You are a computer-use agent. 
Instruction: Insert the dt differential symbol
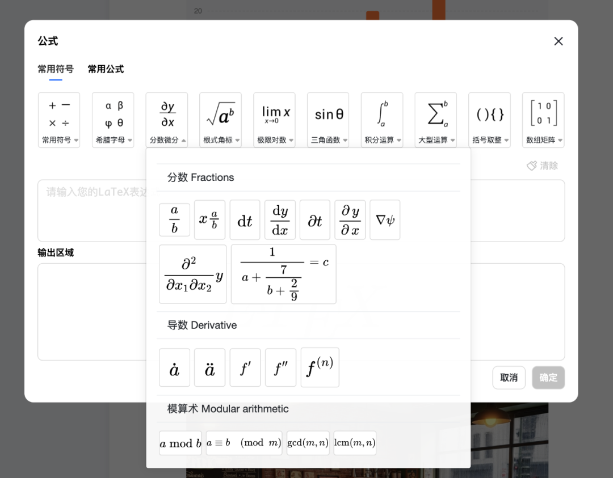(x=245, y=219)
